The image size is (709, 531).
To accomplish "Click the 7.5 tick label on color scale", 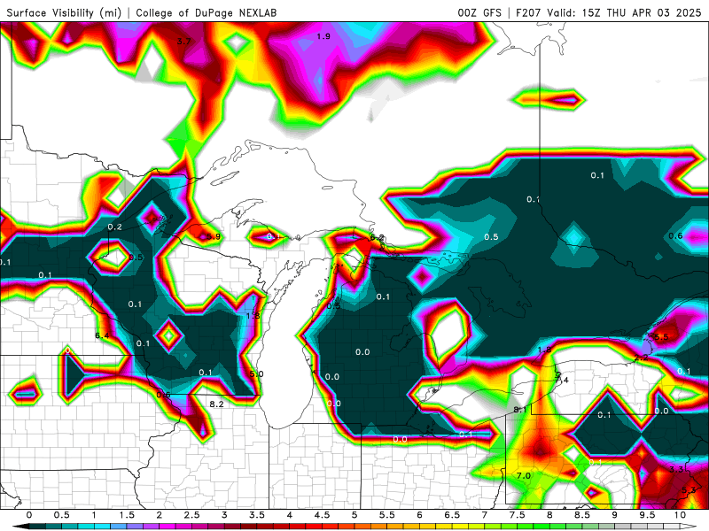I will (517, 515).
